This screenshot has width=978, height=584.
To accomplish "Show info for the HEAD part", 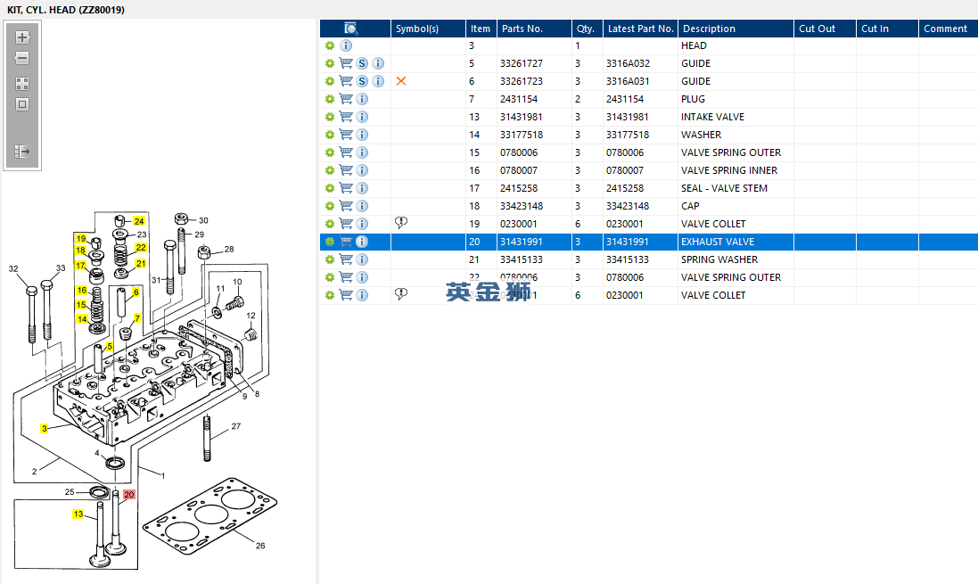I will click(x=346, y=45).
